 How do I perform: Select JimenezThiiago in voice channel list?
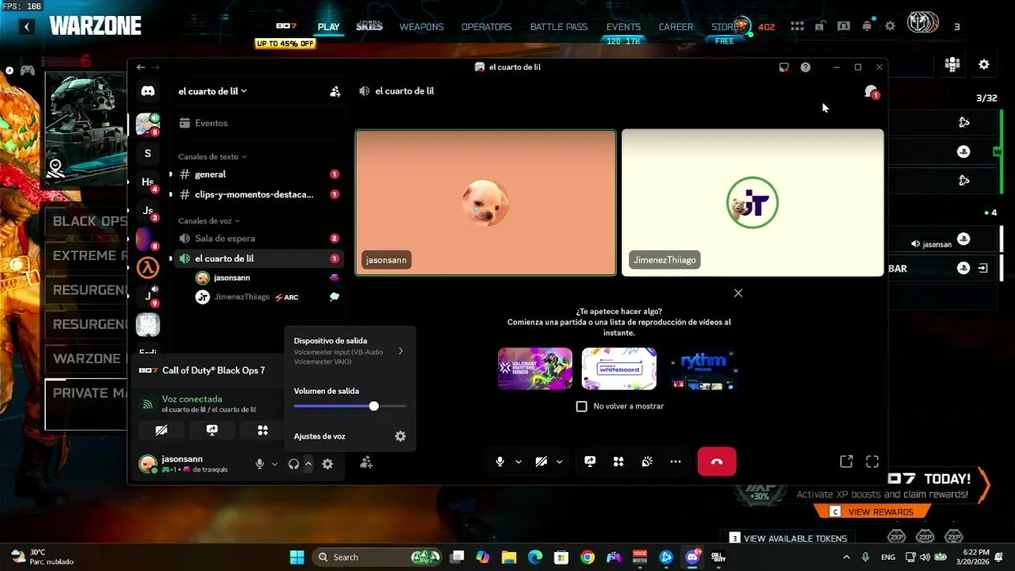click(268, 297)
